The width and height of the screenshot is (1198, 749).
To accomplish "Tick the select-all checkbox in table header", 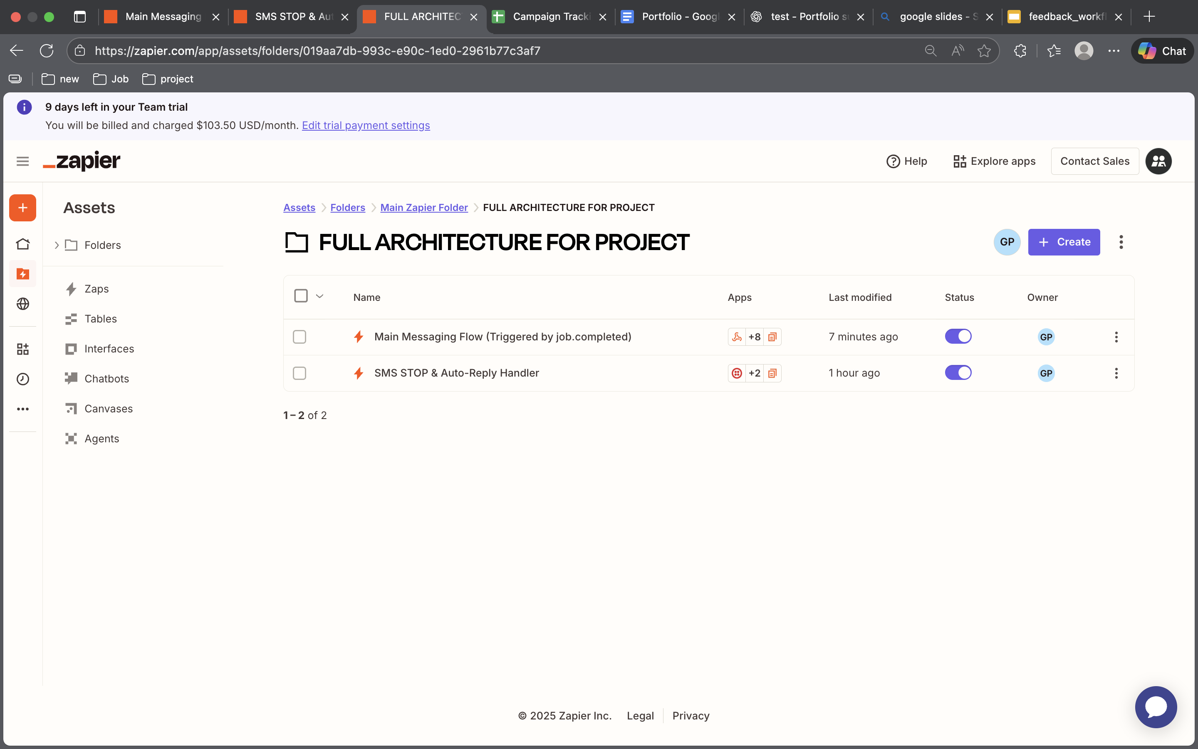I will click(301, 296).
